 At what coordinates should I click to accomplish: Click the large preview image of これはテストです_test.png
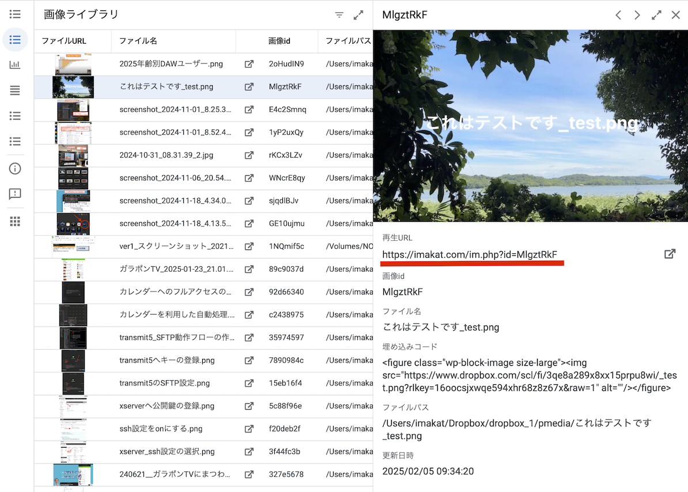pyautogui.click(x=530, y=126)
